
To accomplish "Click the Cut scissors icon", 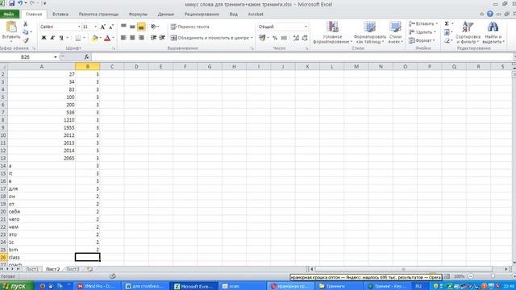I will pos(25,24).
